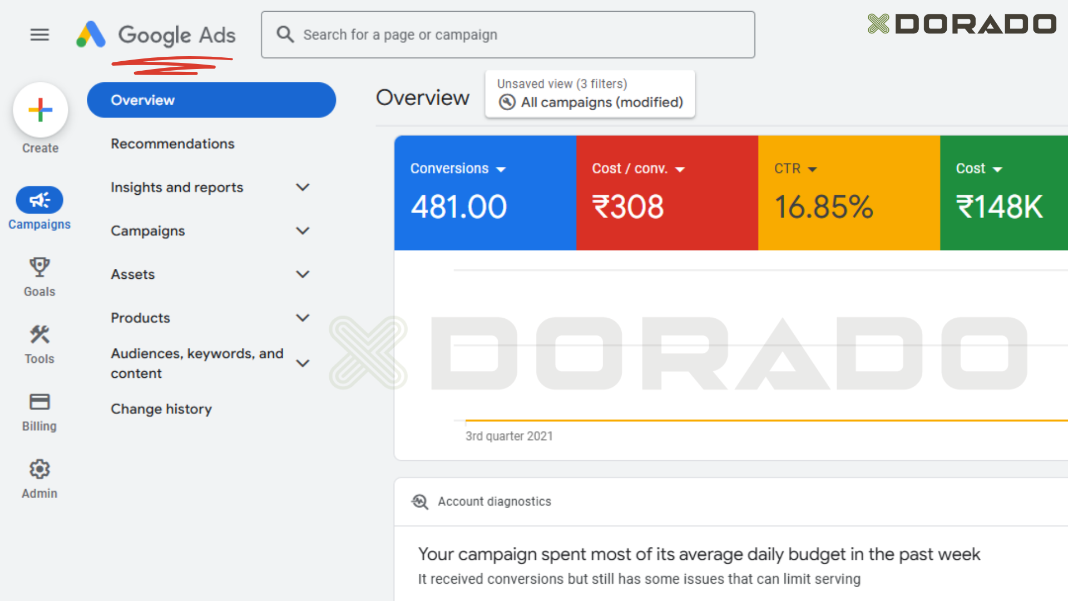Open the hamburger main menu
Image resolution: width=1068 pixels, height=601 pixels.
click(x=39, y=35)
